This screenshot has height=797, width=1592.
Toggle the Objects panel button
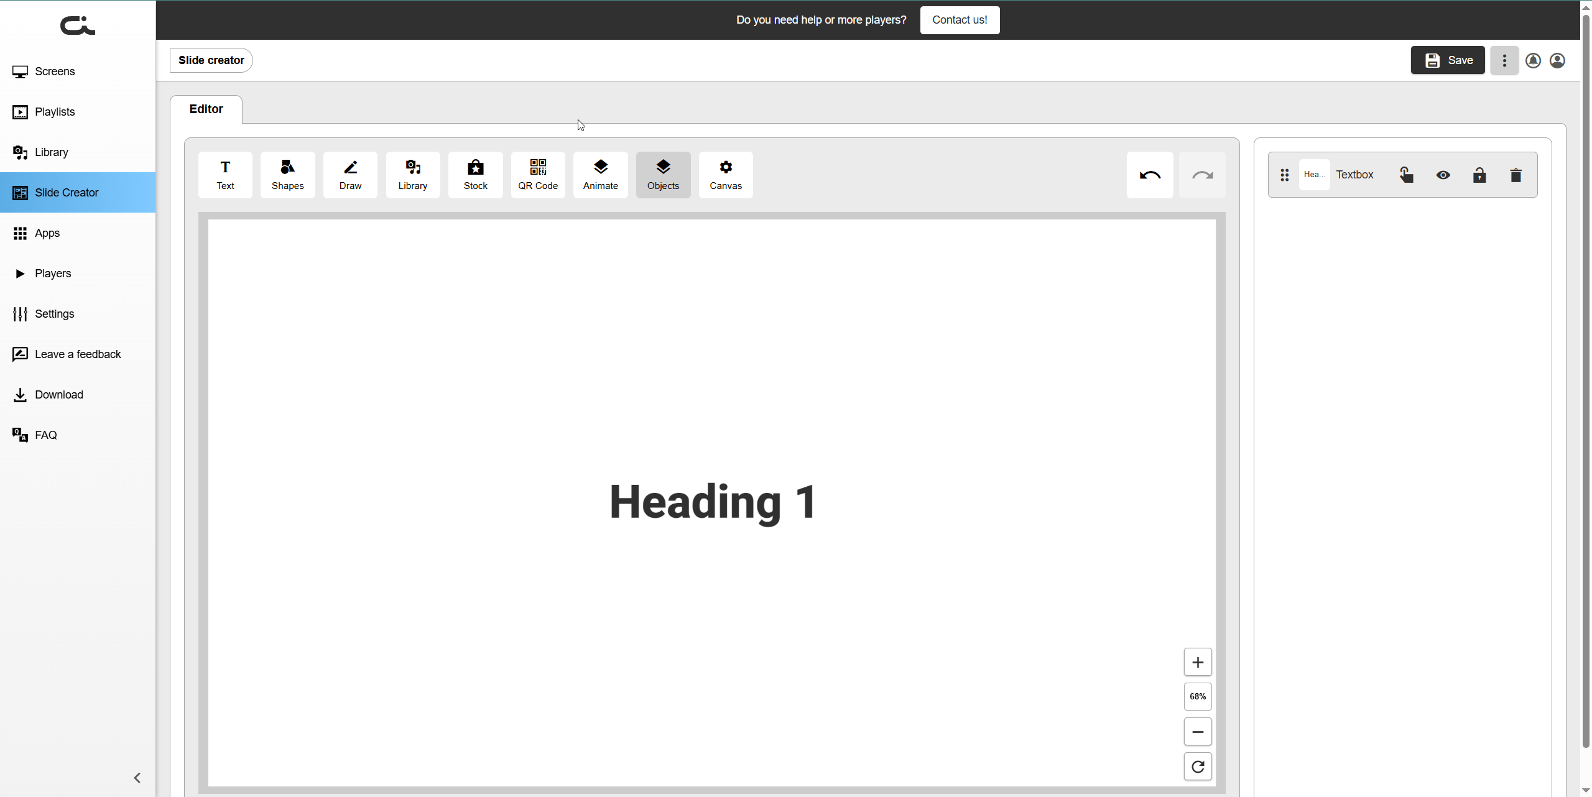pyautogui.click(x=663, y=175)
